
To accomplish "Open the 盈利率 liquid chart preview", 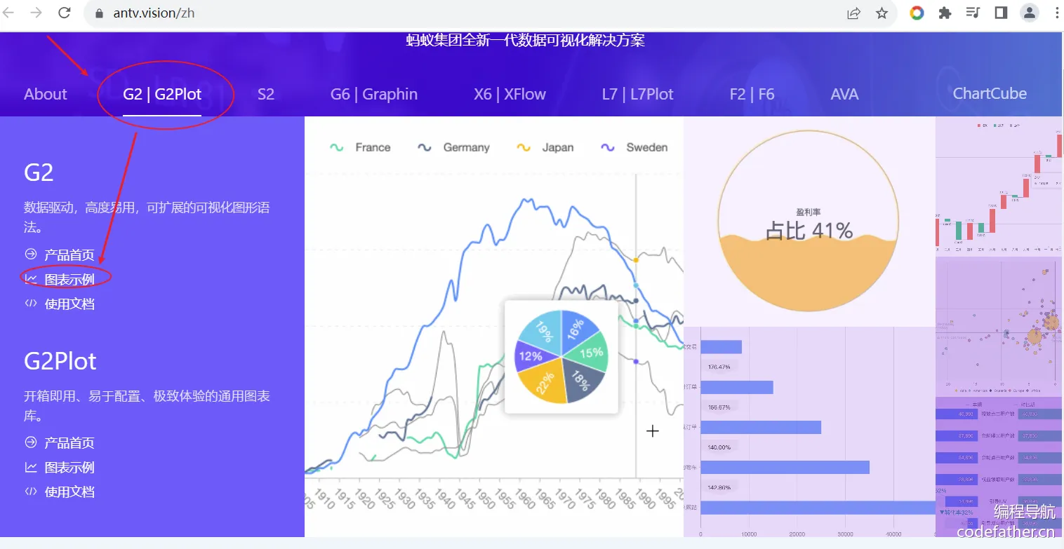I will tap(809, 222).
